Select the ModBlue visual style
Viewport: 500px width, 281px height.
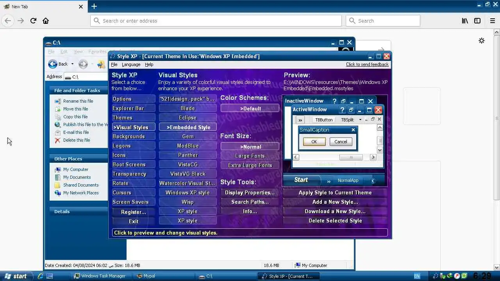[x=187, y=146]
